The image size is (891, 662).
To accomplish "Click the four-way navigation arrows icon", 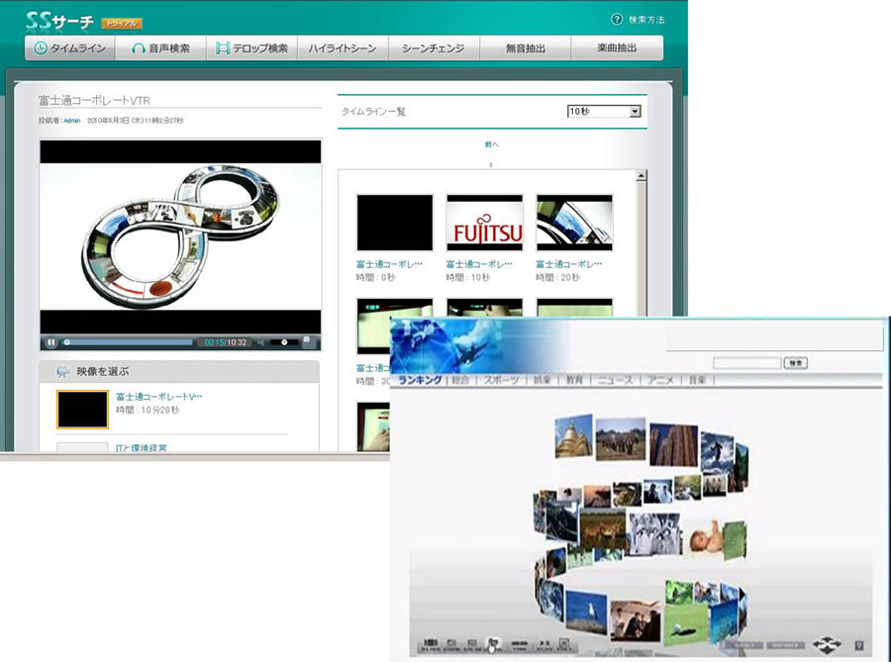I will pos(825,643).
